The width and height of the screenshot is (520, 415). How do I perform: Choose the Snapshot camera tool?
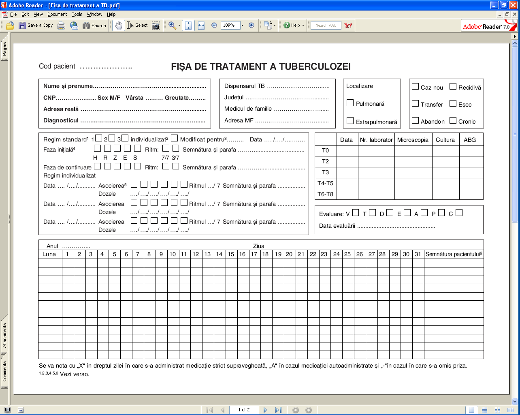[x=156, y=26]
